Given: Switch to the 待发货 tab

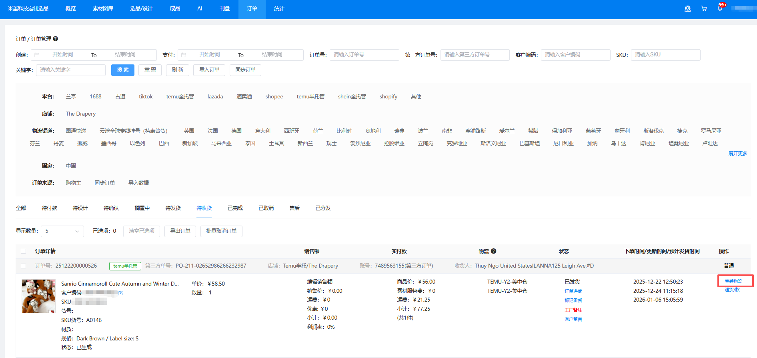Looking at the screenshot, I should (x=173, y=208).
